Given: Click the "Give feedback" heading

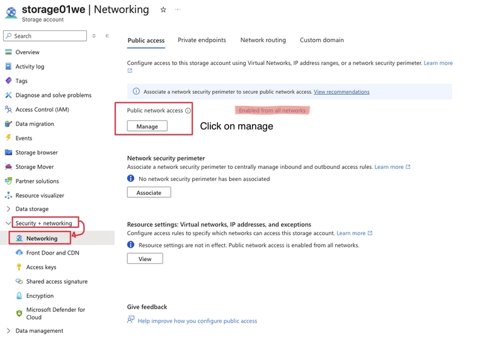Looking at the screenshot, I should pos(147,307).
